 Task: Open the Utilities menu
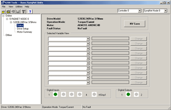[x=19, y=7]
